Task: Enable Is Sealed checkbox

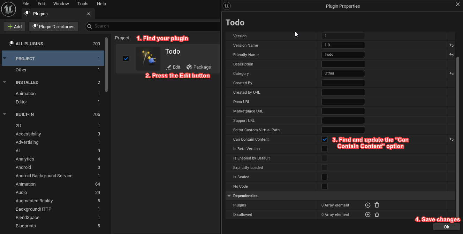Action: pos(325,177)
